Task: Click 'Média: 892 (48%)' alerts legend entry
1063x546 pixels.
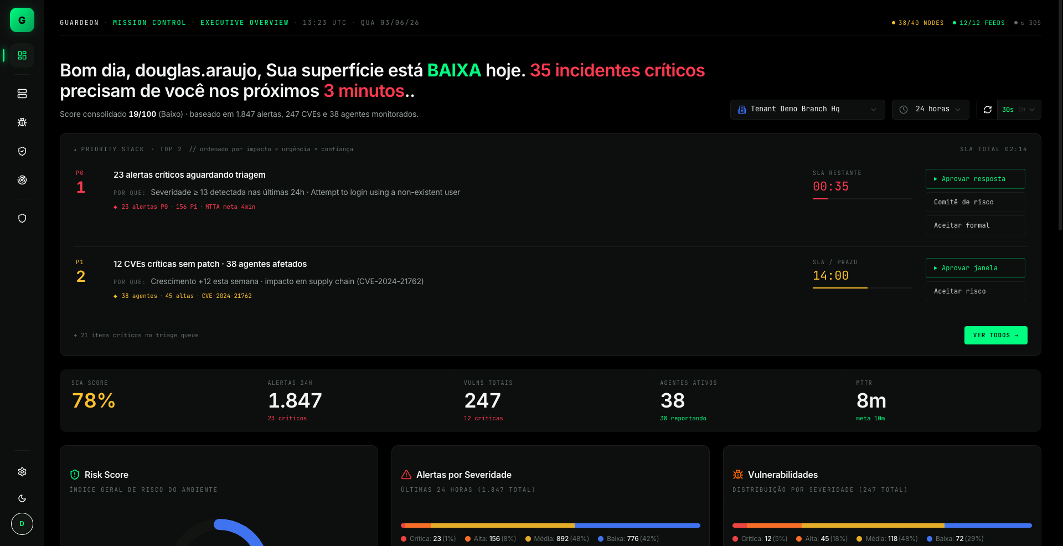Action: (x=557, y=539)
